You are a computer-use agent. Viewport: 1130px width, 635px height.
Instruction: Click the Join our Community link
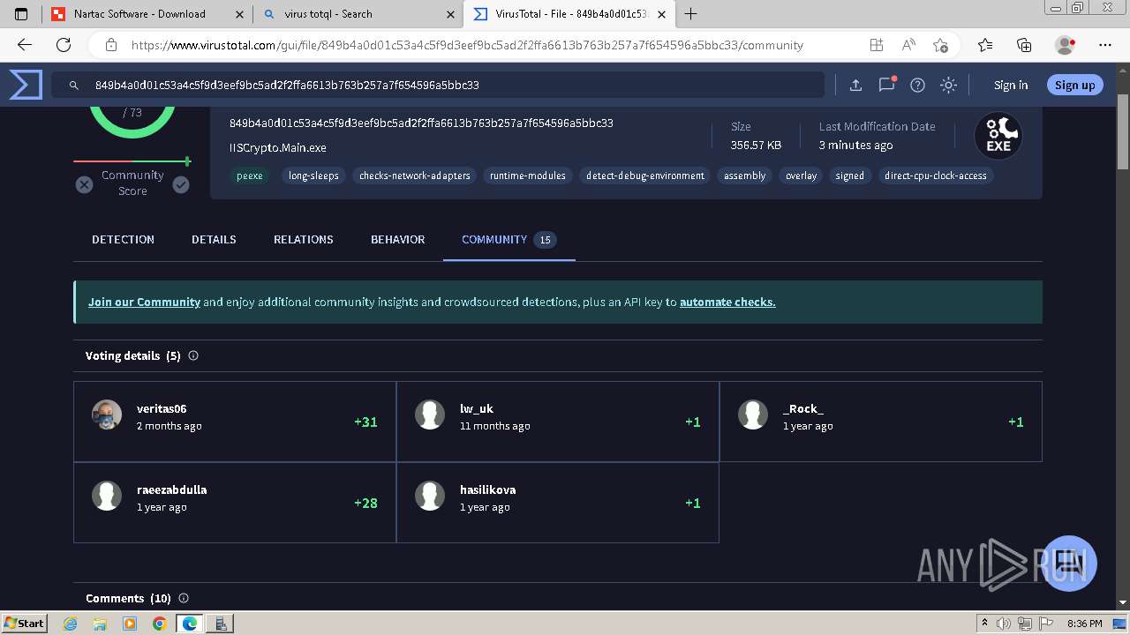[x=144, y=302]
